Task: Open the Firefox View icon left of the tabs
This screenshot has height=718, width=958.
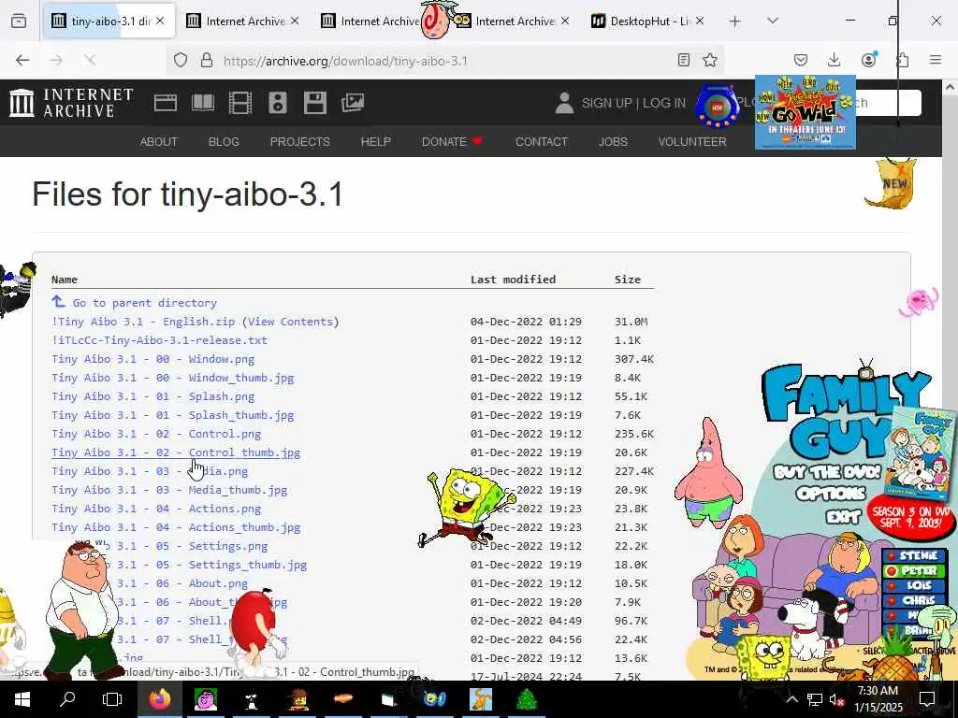Action: pyautogui.click(x=19, y=22)
